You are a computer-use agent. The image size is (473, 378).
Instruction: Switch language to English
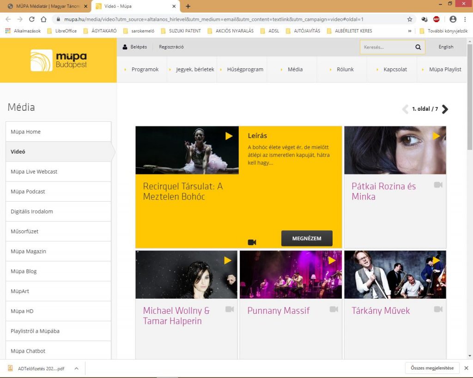[x=446, y=47]
